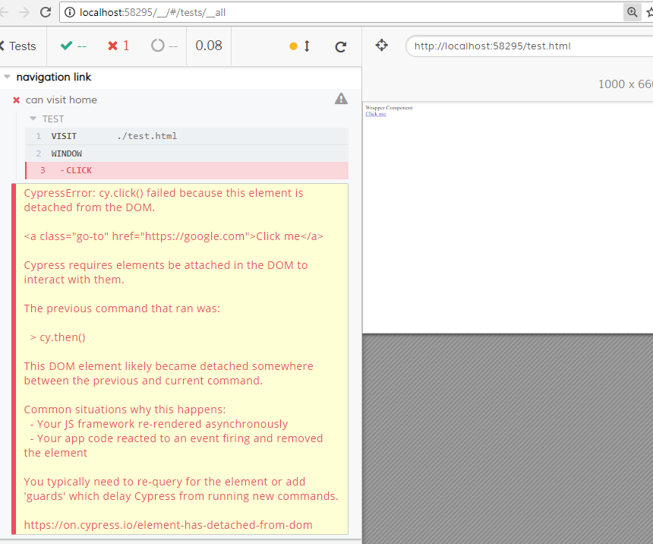Click 'Common situations why this happens' text
This screenshot has width=653, height=544.
[125, 410]
